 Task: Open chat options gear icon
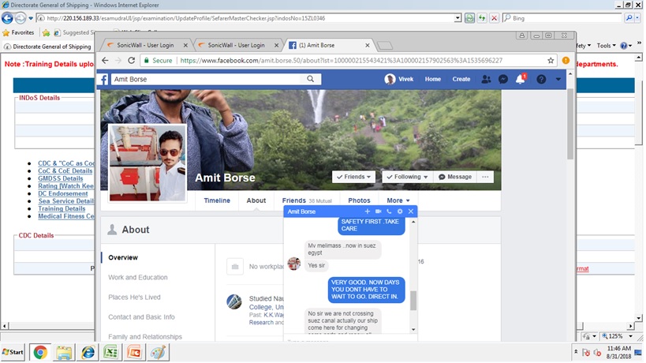(x=400, y=212)
